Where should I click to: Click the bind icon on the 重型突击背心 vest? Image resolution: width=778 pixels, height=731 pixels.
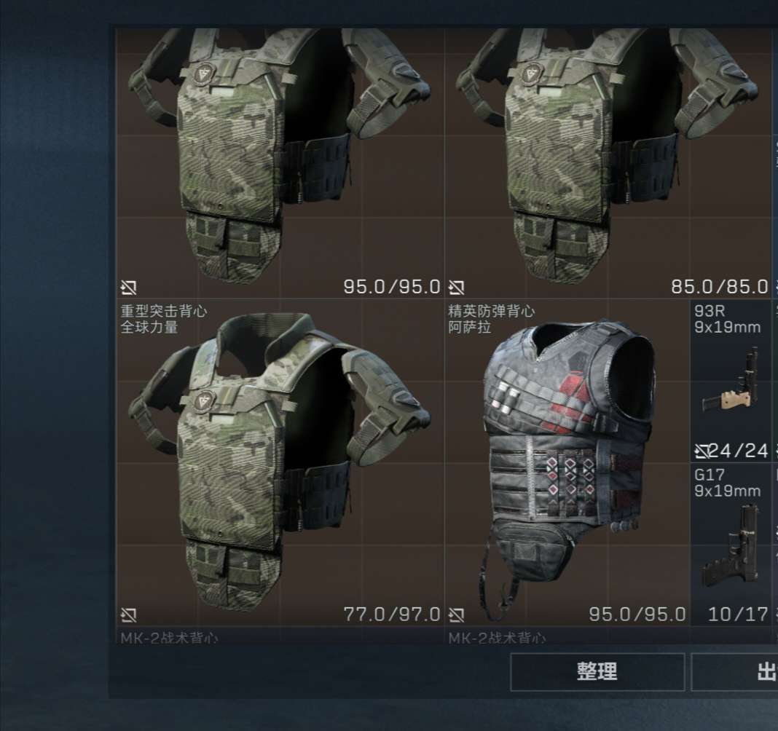[x=128, y=615]
